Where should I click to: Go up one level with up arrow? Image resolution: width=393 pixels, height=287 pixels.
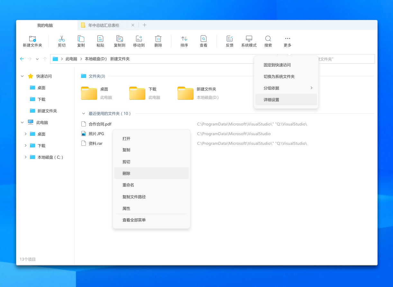coord(45,59)
